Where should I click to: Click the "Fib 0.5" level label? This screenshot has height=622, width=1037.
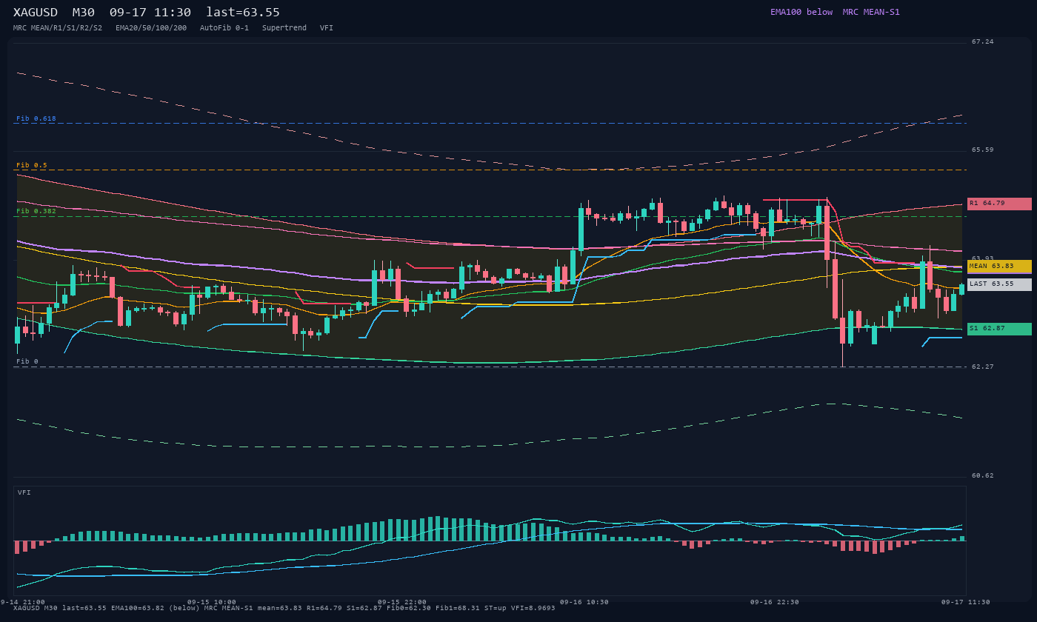pyautogui.click(x=32, y=165)
